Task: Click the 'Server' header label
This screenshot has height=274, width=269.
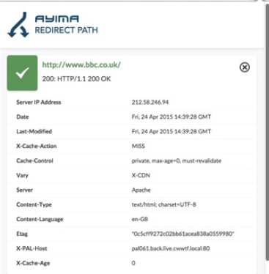Action: click(24, 190)
